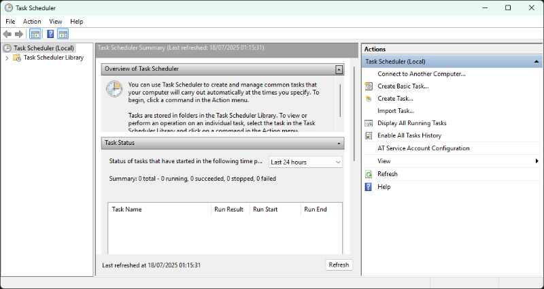Screen dimensions: 544x289
Task: Click the Forward arrow toolbar icon
Action: point(19,34)
